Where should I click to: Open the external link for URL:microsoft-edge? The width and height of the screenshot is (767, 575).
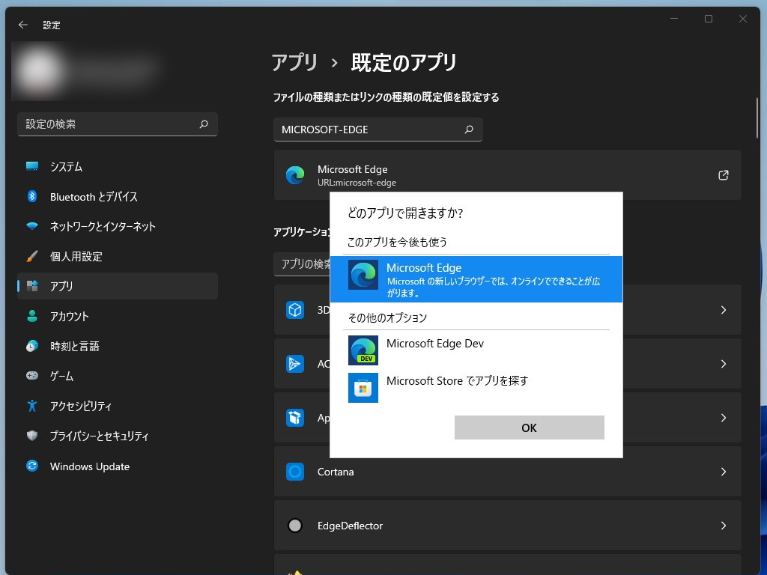[x=723, y=174]
